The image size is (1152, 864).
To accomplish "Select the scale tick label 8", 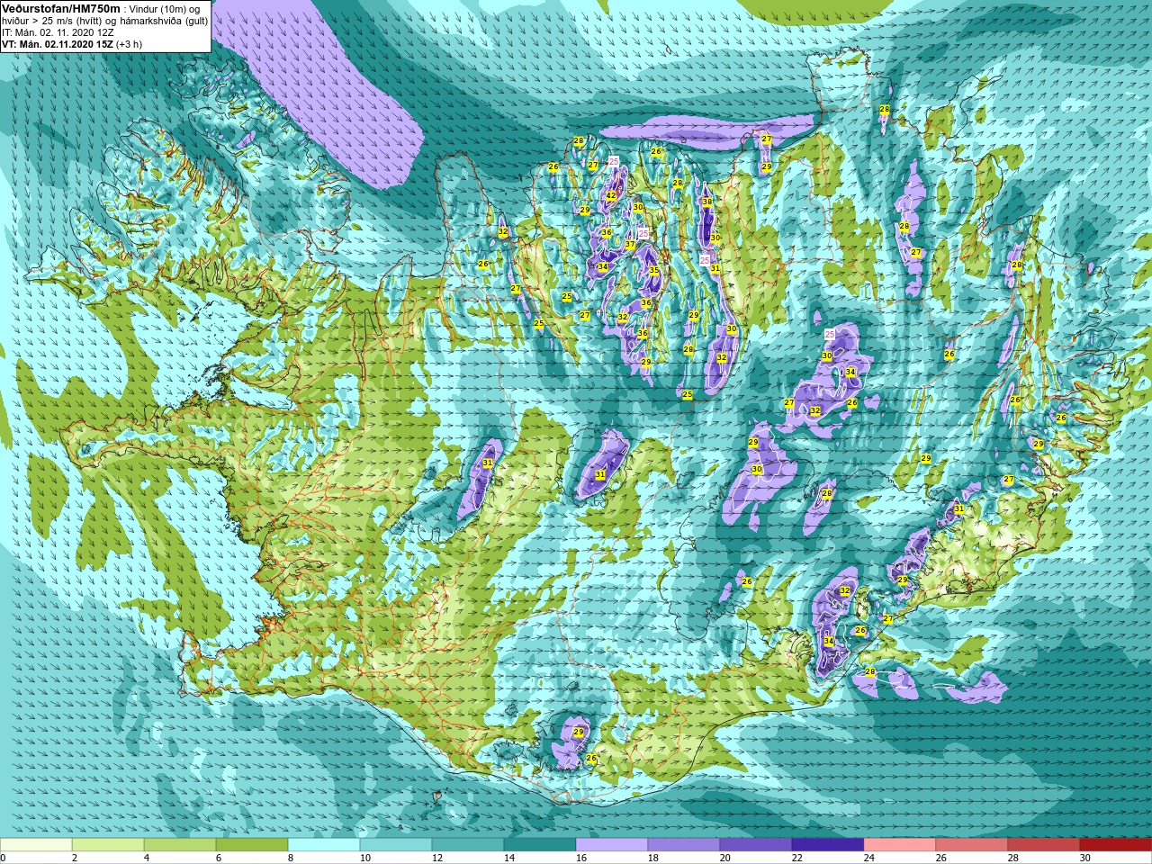I will 291,858.
